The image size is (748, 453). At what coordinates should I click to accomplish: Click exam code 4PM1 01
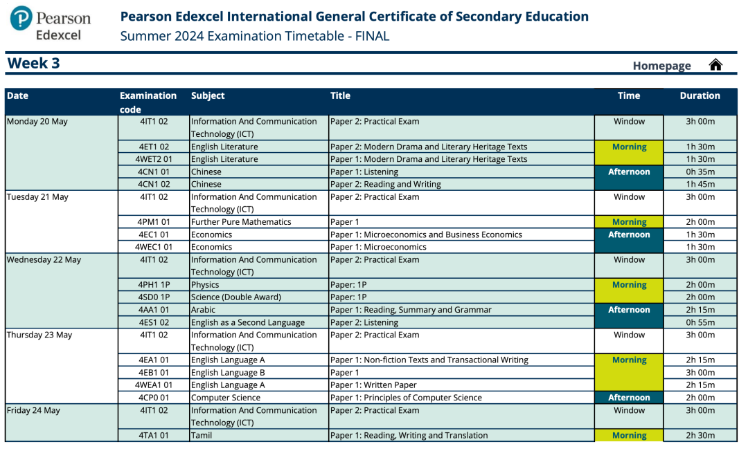tap(154, 222)
